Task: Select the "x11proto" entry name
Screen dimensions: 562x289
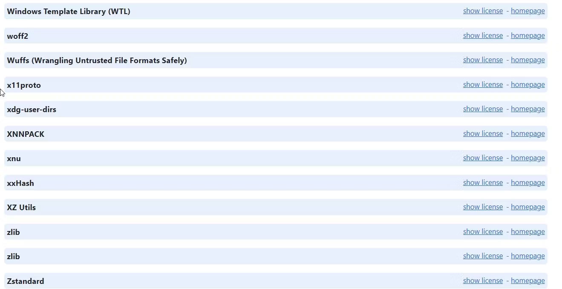Action: [24, 85]
